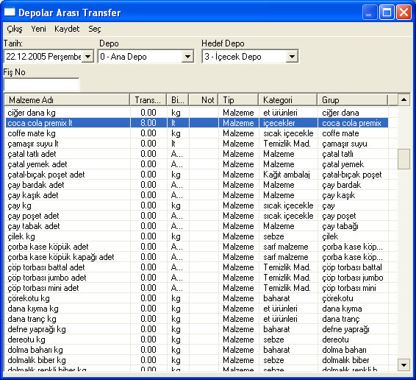
Task: Click the scrollbar up arrow
Action: (404, 99)
